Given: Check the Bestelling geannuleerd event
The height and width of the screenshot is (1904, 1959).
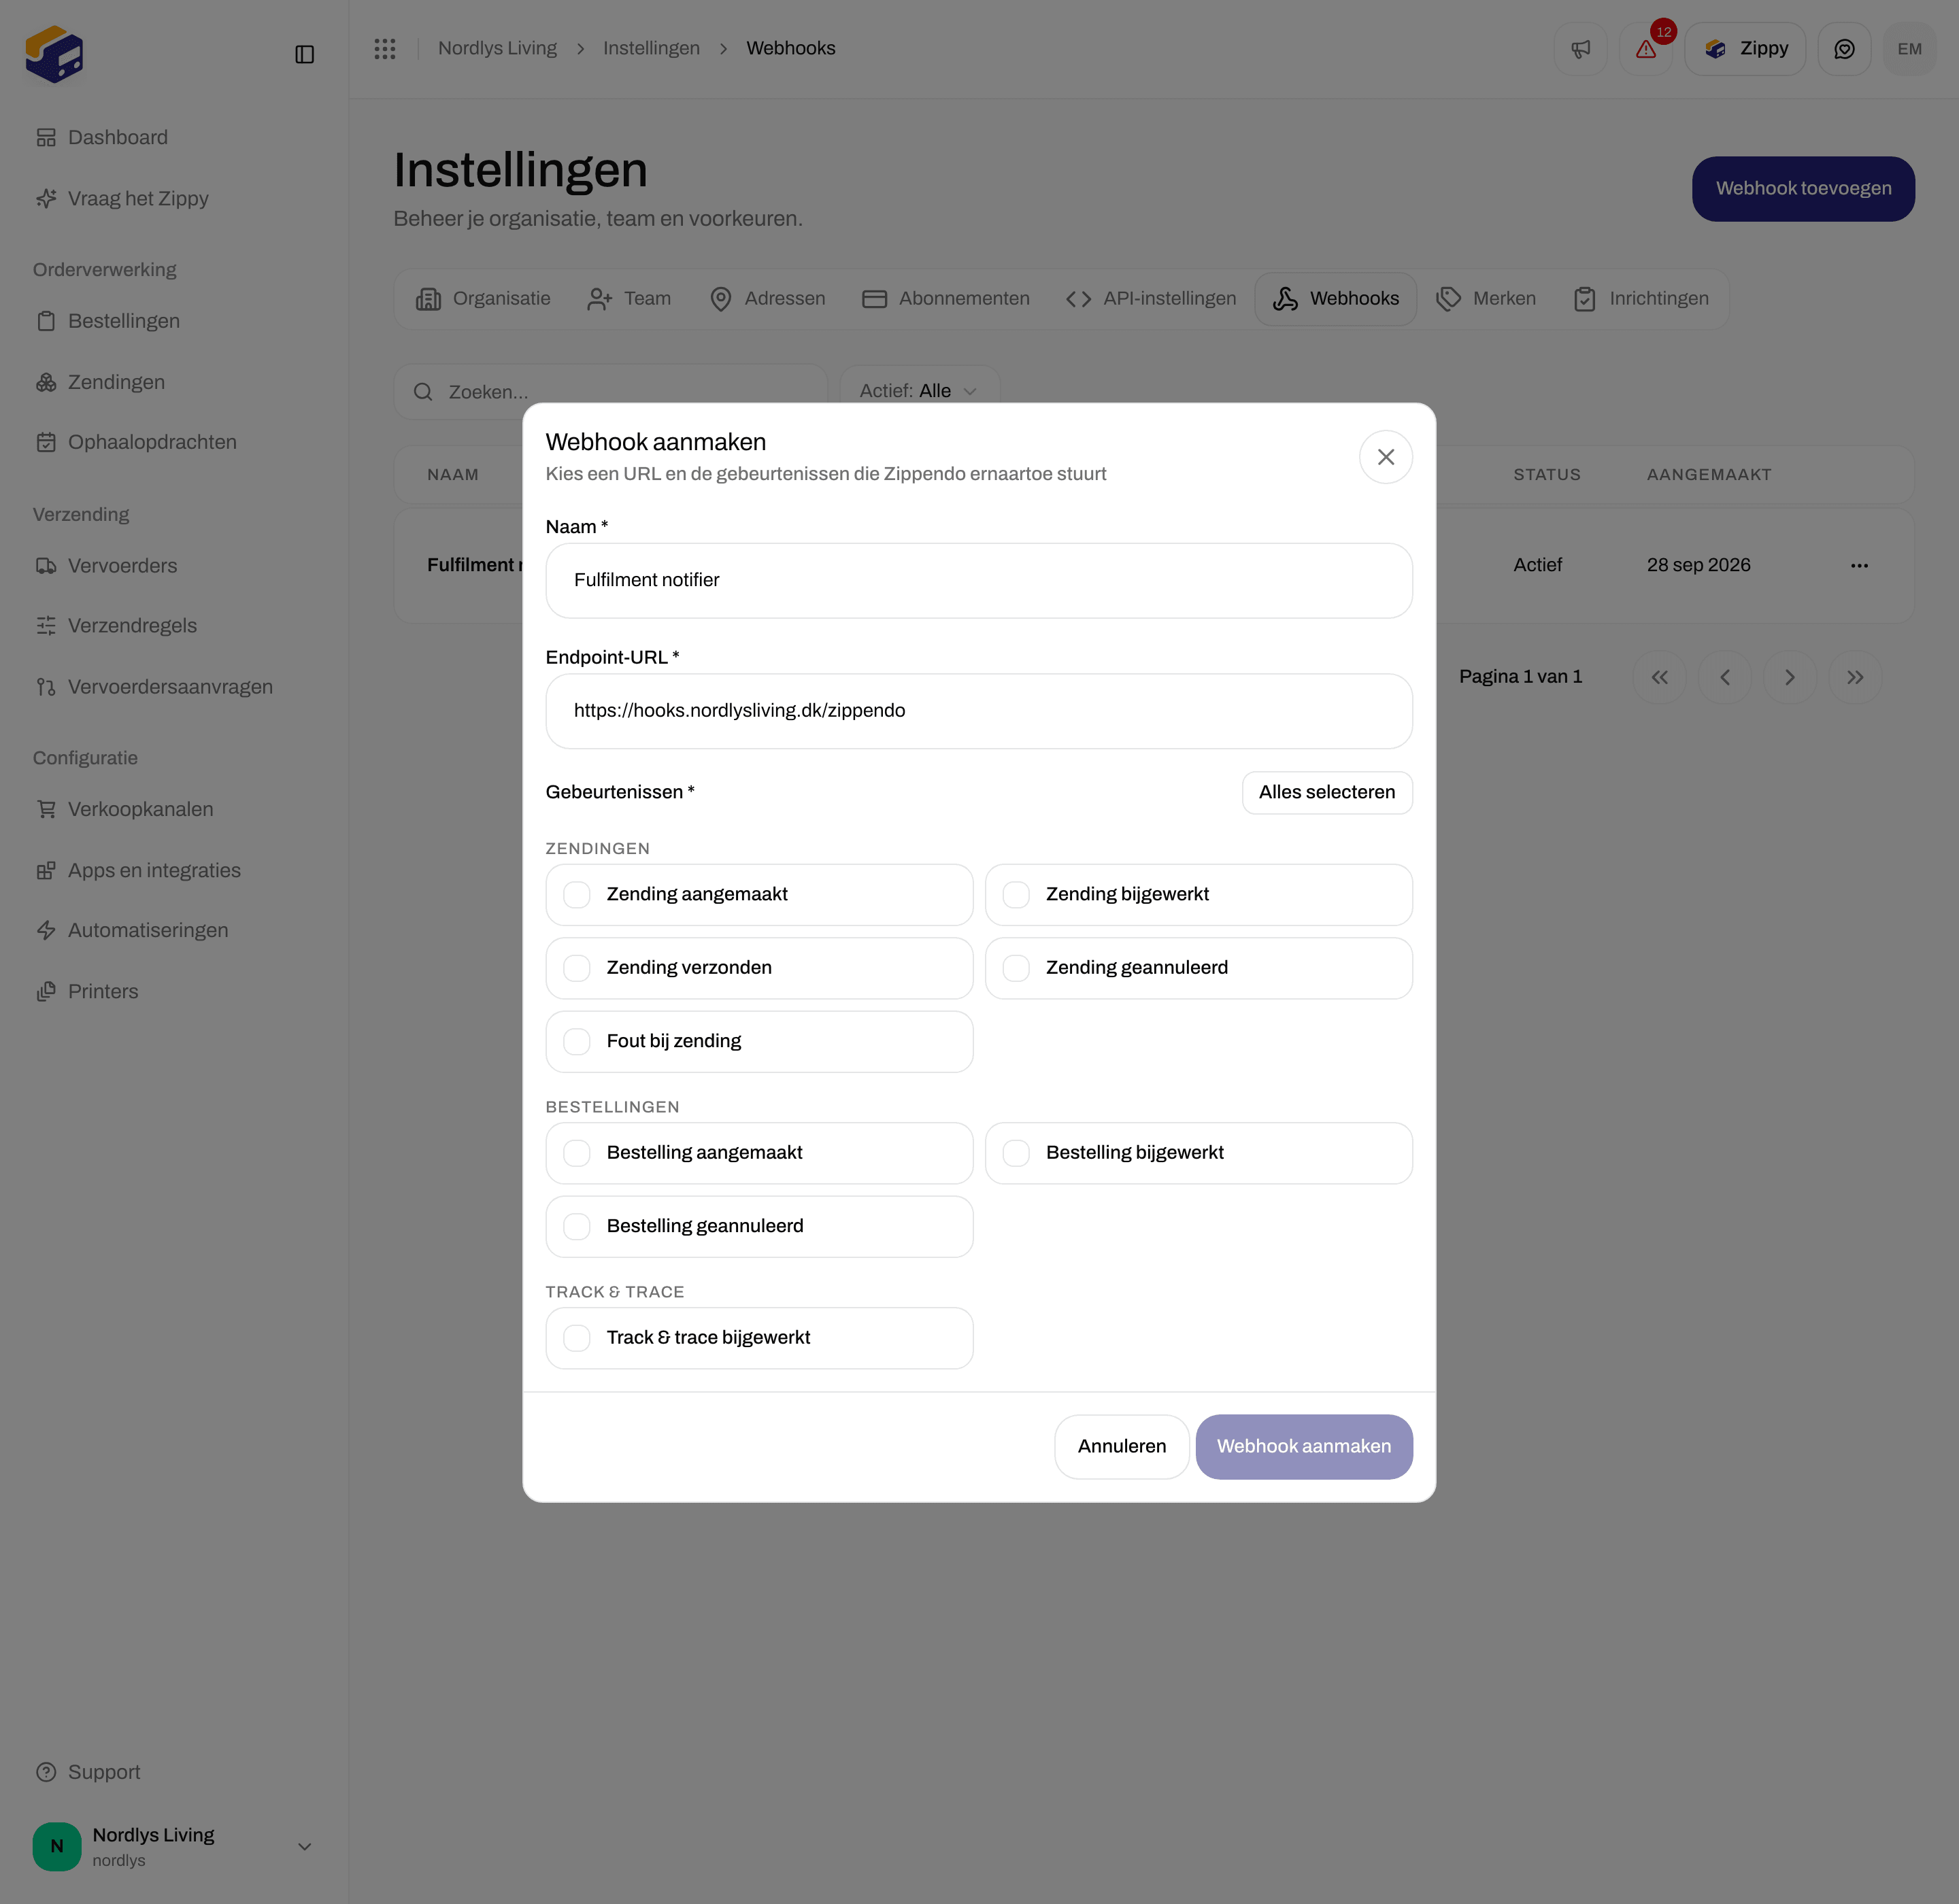Looking at the screenshot, I should [577, 1227].
